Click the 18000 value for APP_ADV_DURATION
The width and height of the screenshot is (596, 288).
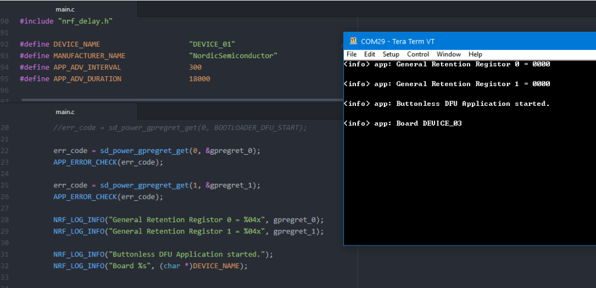click(x=199, y=79)
